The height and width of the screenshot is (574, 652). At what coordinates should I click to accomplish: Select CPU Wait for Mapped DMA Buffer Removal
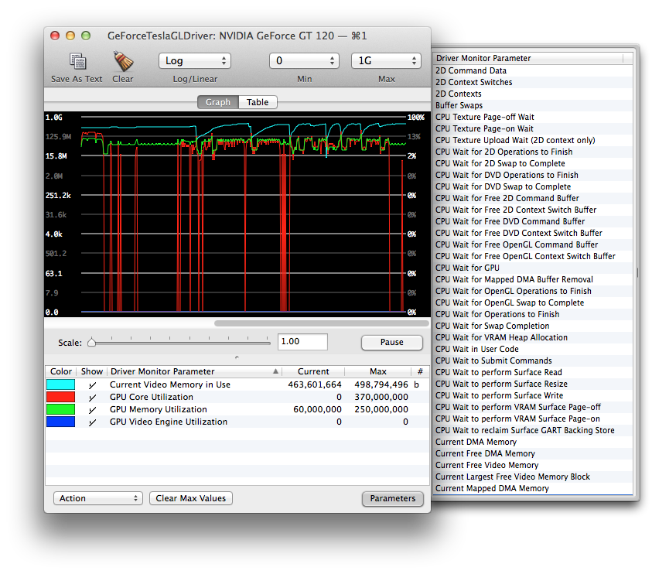[533, 279]
